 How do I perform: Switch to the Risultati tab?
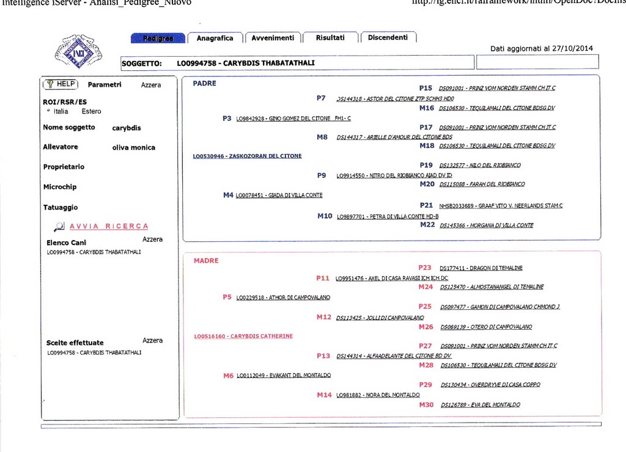point(330,37)
